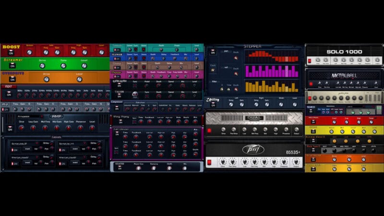Click the Ping Pong Mix knob

click(195, 122)
